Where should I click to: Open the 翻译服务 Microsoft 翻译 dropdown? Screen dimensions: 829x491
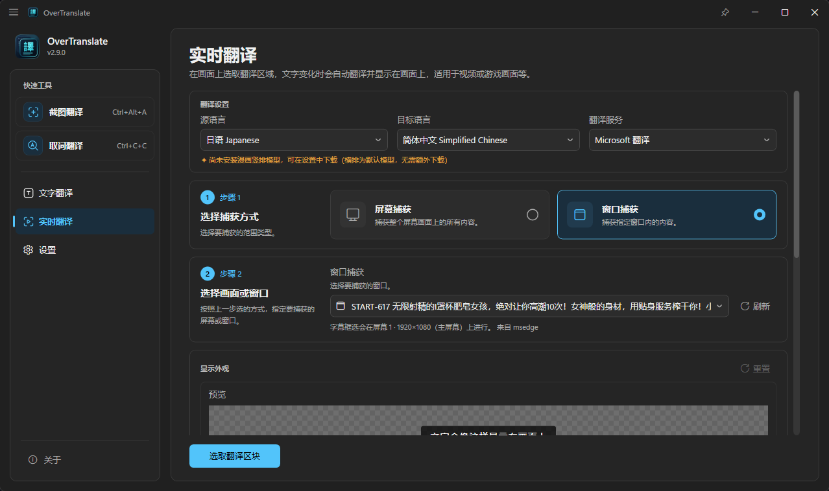pyautogui.click(x=682, y=140)
